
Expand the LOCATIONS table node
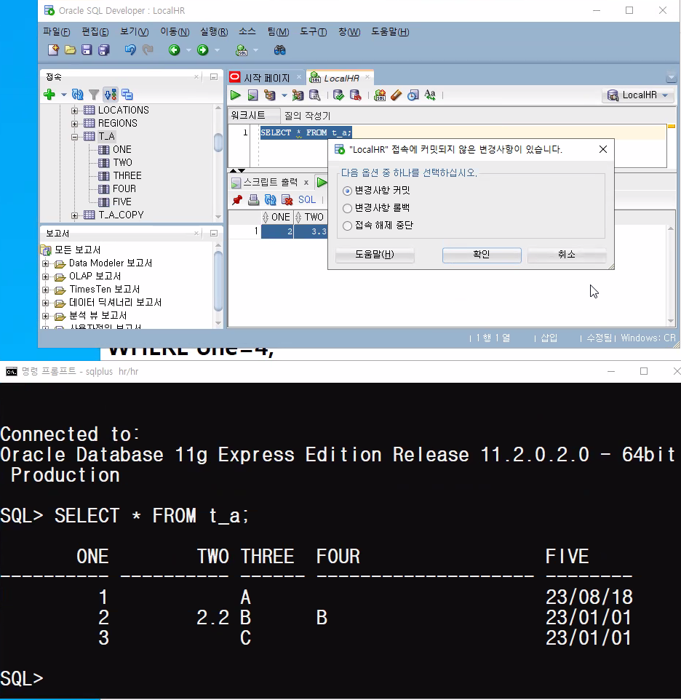click(x=74, y=111)
